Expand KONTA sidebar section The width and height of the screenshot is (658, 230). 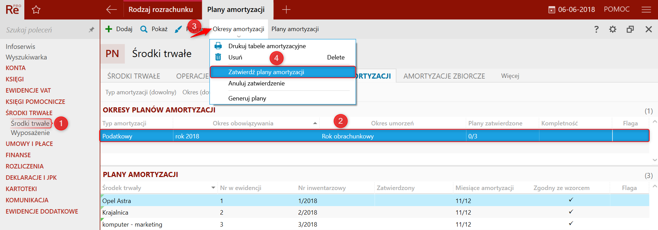tap(15, 68)
